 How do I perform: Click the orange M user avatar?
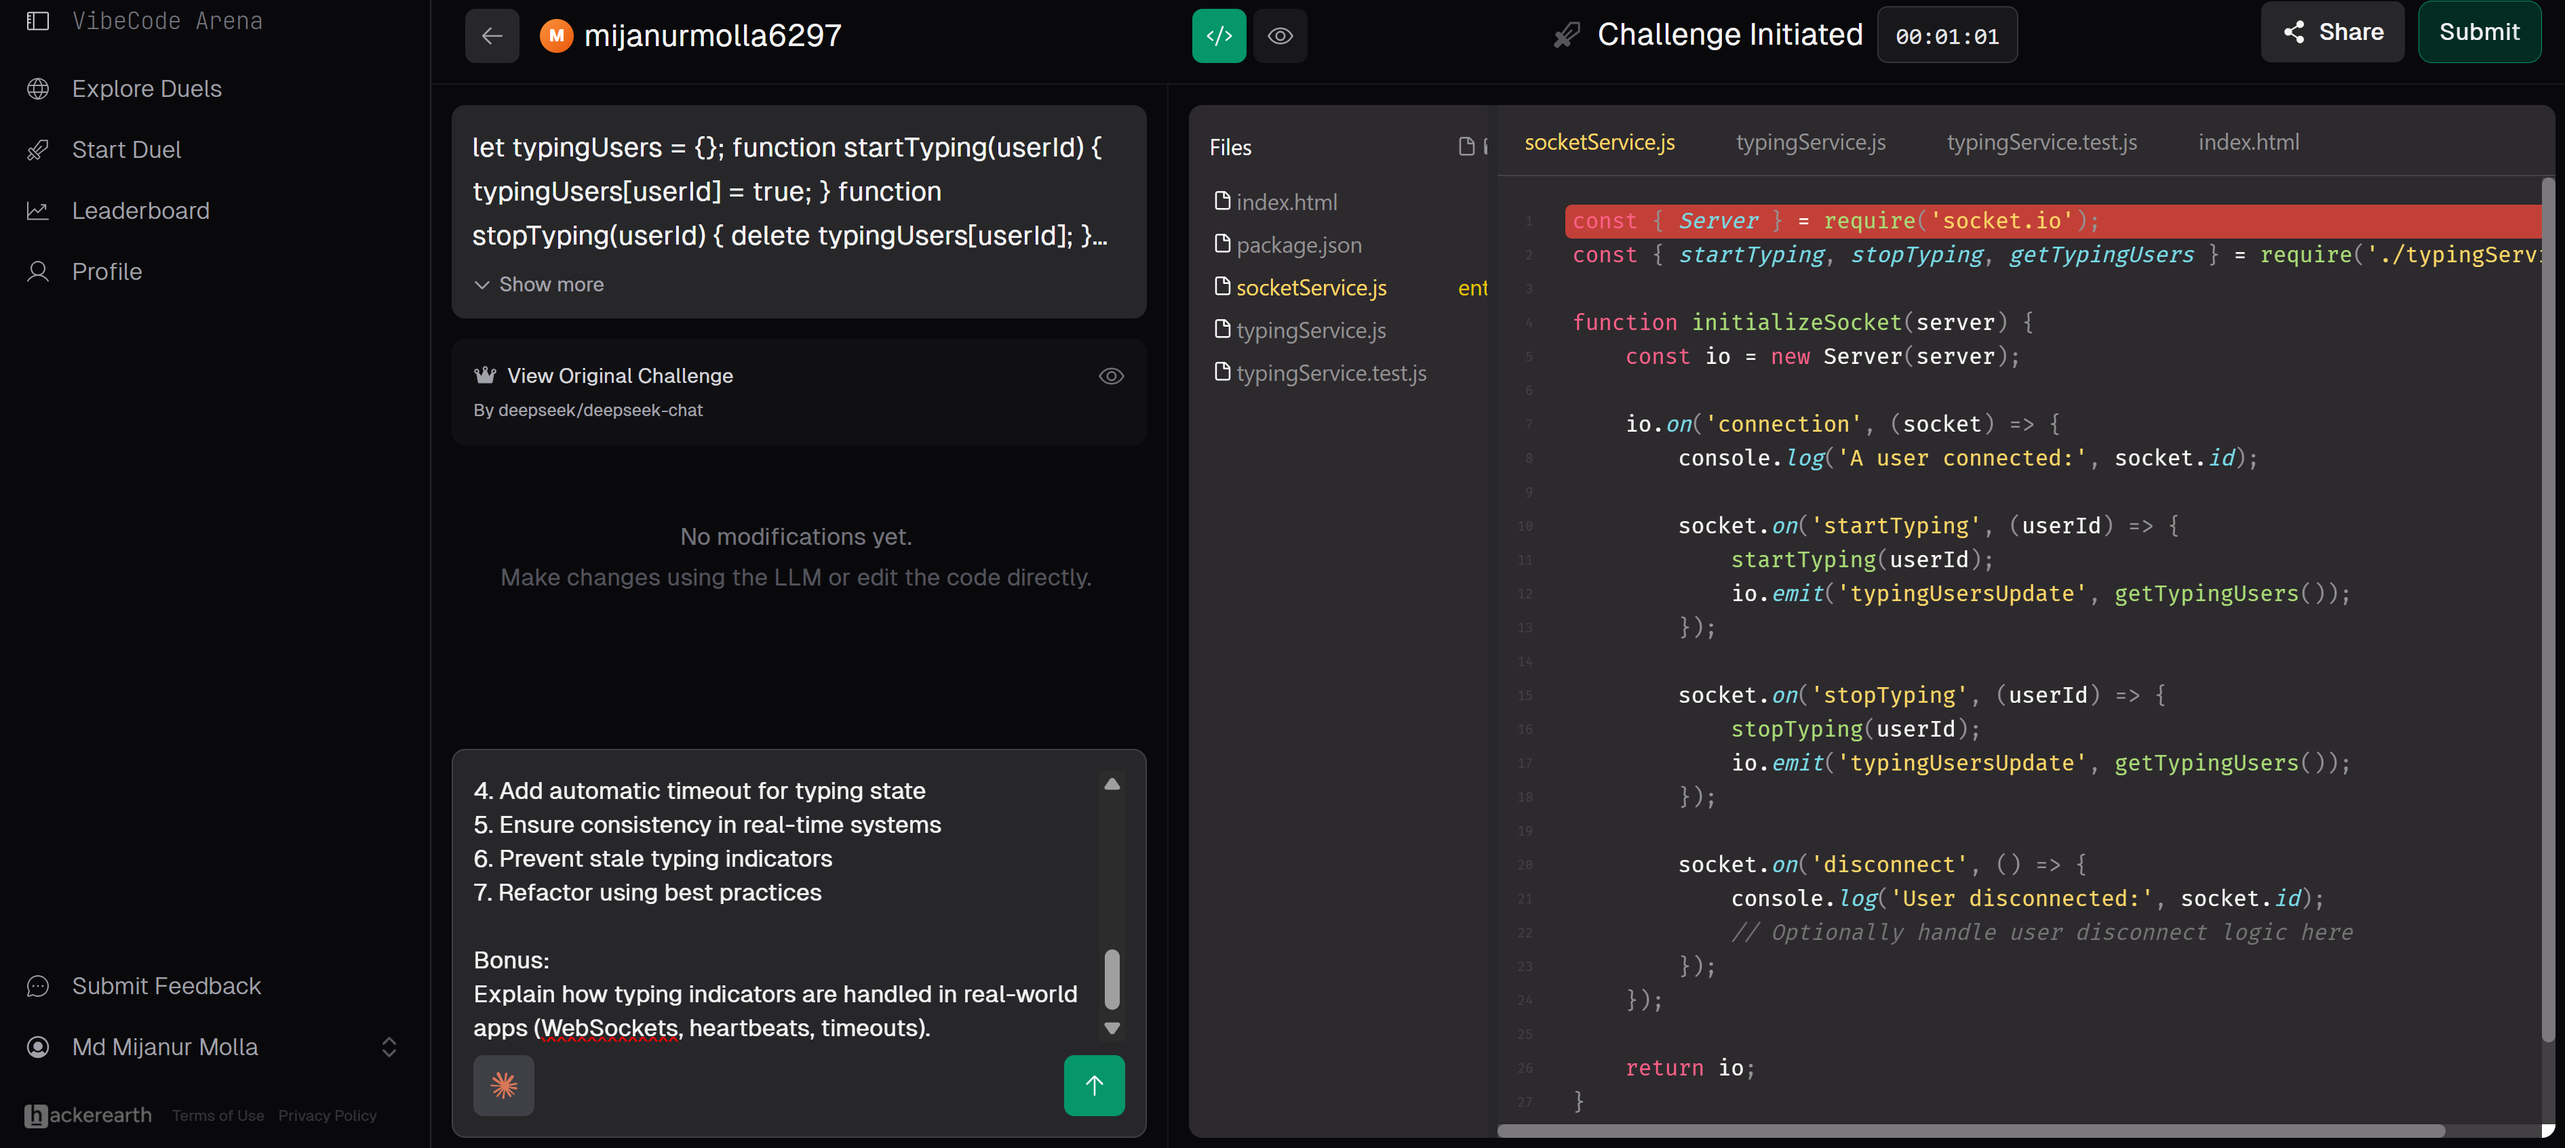tap(555, 36)
